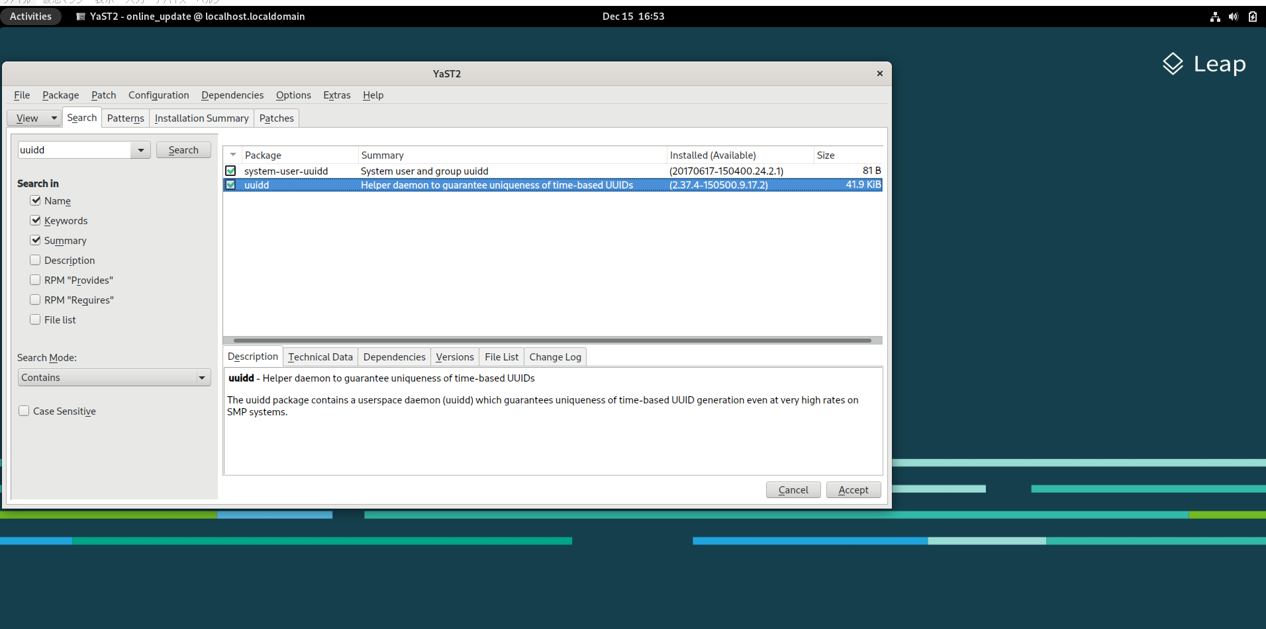Deselect the uuidd package checkbox
This screenshot has width=1266, height=629.
point(230,185)
